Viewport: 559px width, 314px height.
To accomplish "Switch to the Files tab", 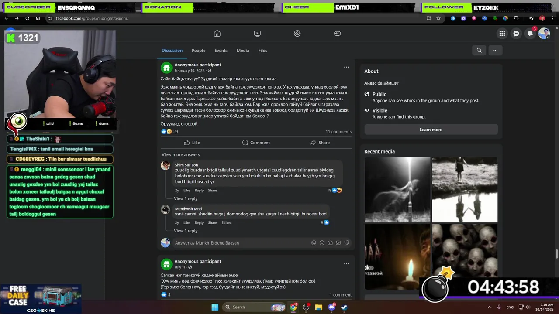I will pyautogui.click(x=262, y=51).
